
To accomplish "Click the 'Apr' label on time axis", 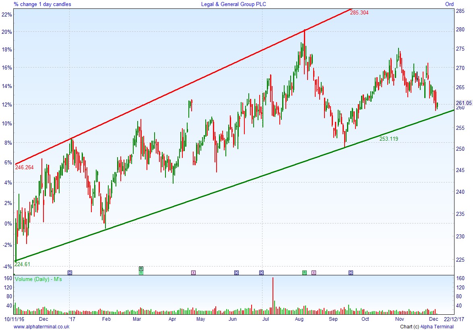I will pos(172,319).
